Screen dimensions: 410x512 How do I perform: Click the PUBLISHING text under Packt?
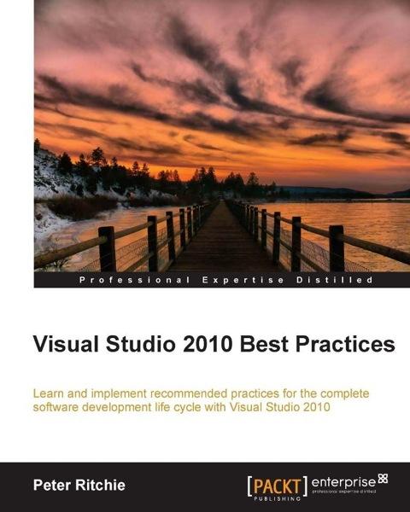[278, 498]
